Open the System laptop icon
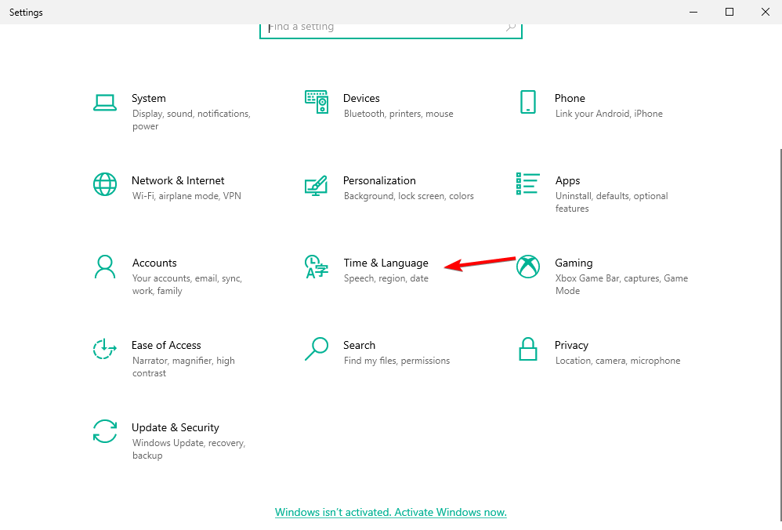The image size is (782, 530). [105, 102]
